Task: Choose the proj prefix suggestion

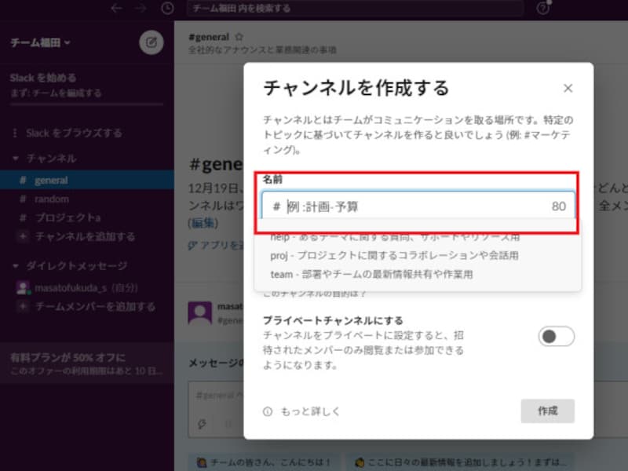Action: [x=394, y=256]
